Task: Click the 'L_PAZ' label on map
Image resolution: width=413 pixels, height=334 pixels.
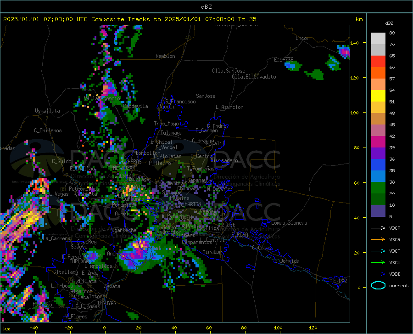Action: click(340, 281)
